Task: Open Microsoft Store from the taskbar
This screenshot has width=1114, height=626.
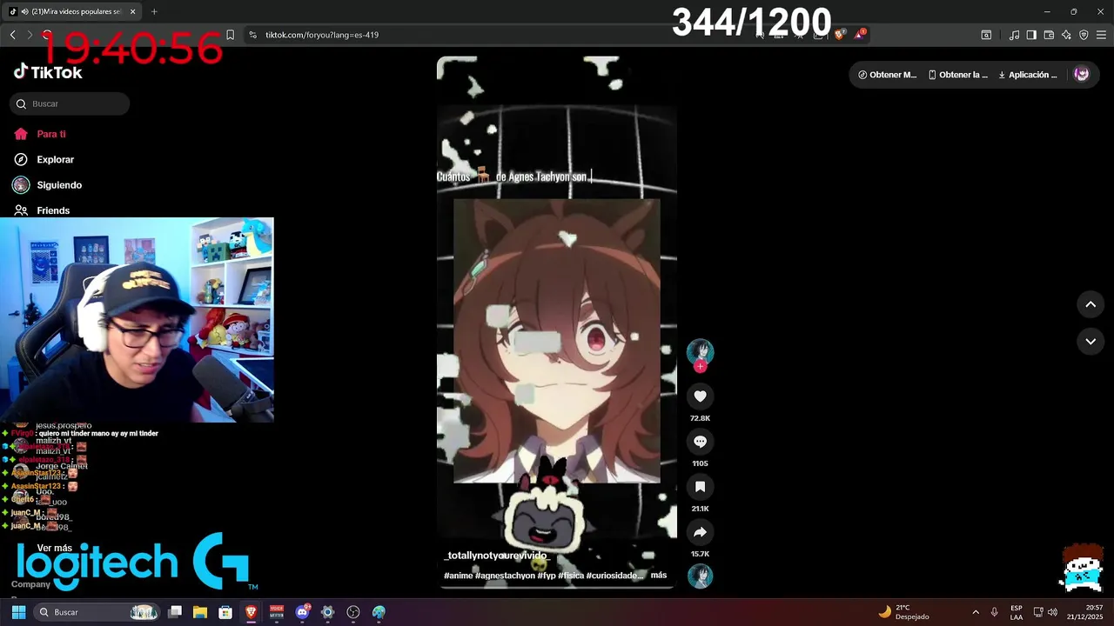Action: (225, 612)
